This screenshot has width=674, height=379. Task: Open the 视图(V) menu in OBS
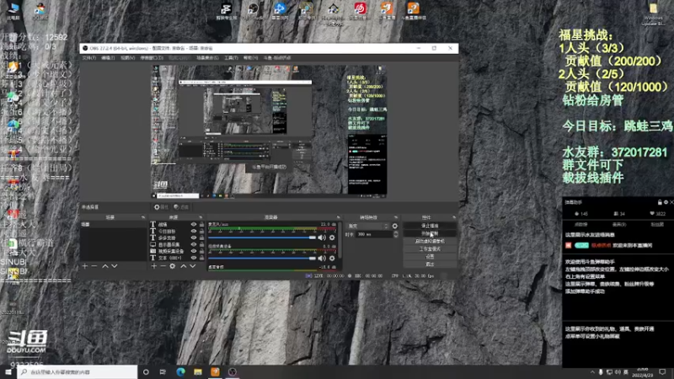[x=128, y=58]
